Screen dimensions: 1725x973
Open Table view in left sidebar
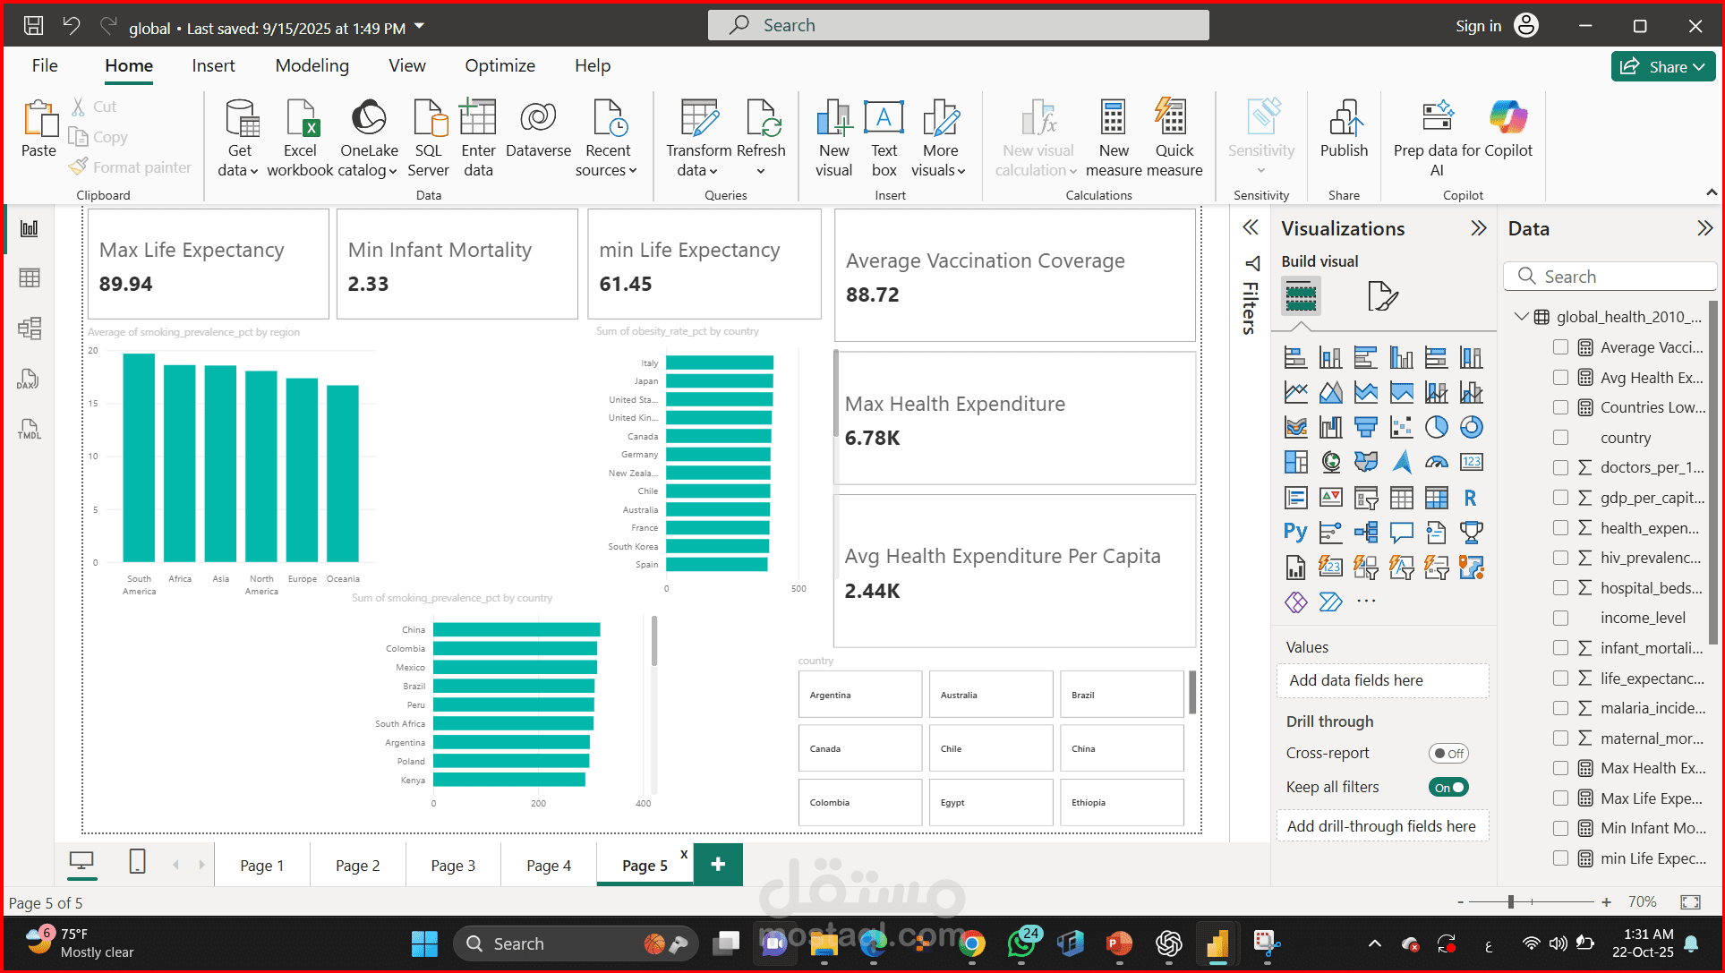[x=30, y=278]
